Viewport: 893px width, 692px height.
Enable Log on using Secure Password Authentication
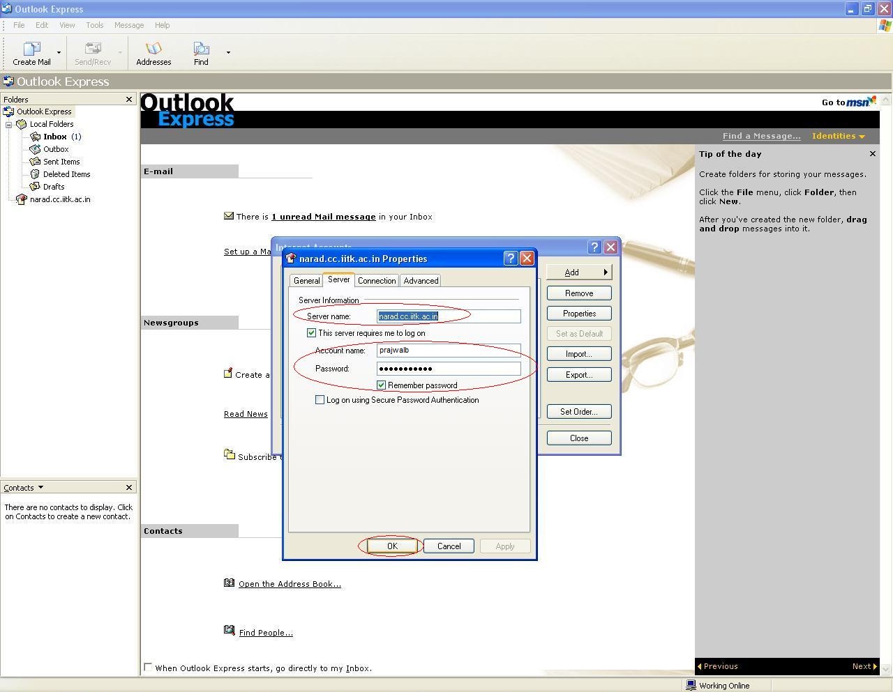click(x=320, y=400)
